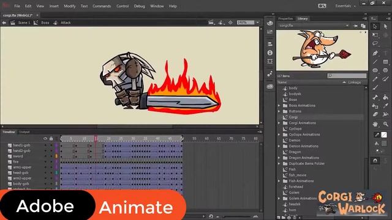Viewport: 392px width, 220px height.
Task: Select the Free Transform tool
Action: click(x=375, y=35)
